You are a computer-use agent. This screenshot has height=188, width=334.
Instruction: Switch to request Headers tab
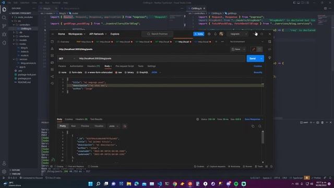93,66
